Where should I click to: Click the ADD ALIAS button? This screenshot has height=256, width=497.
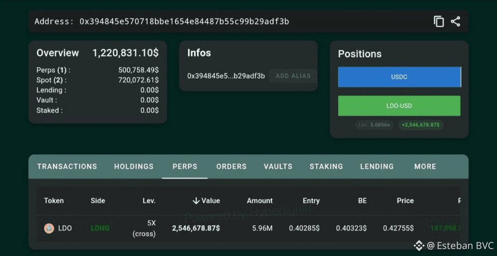293,76
